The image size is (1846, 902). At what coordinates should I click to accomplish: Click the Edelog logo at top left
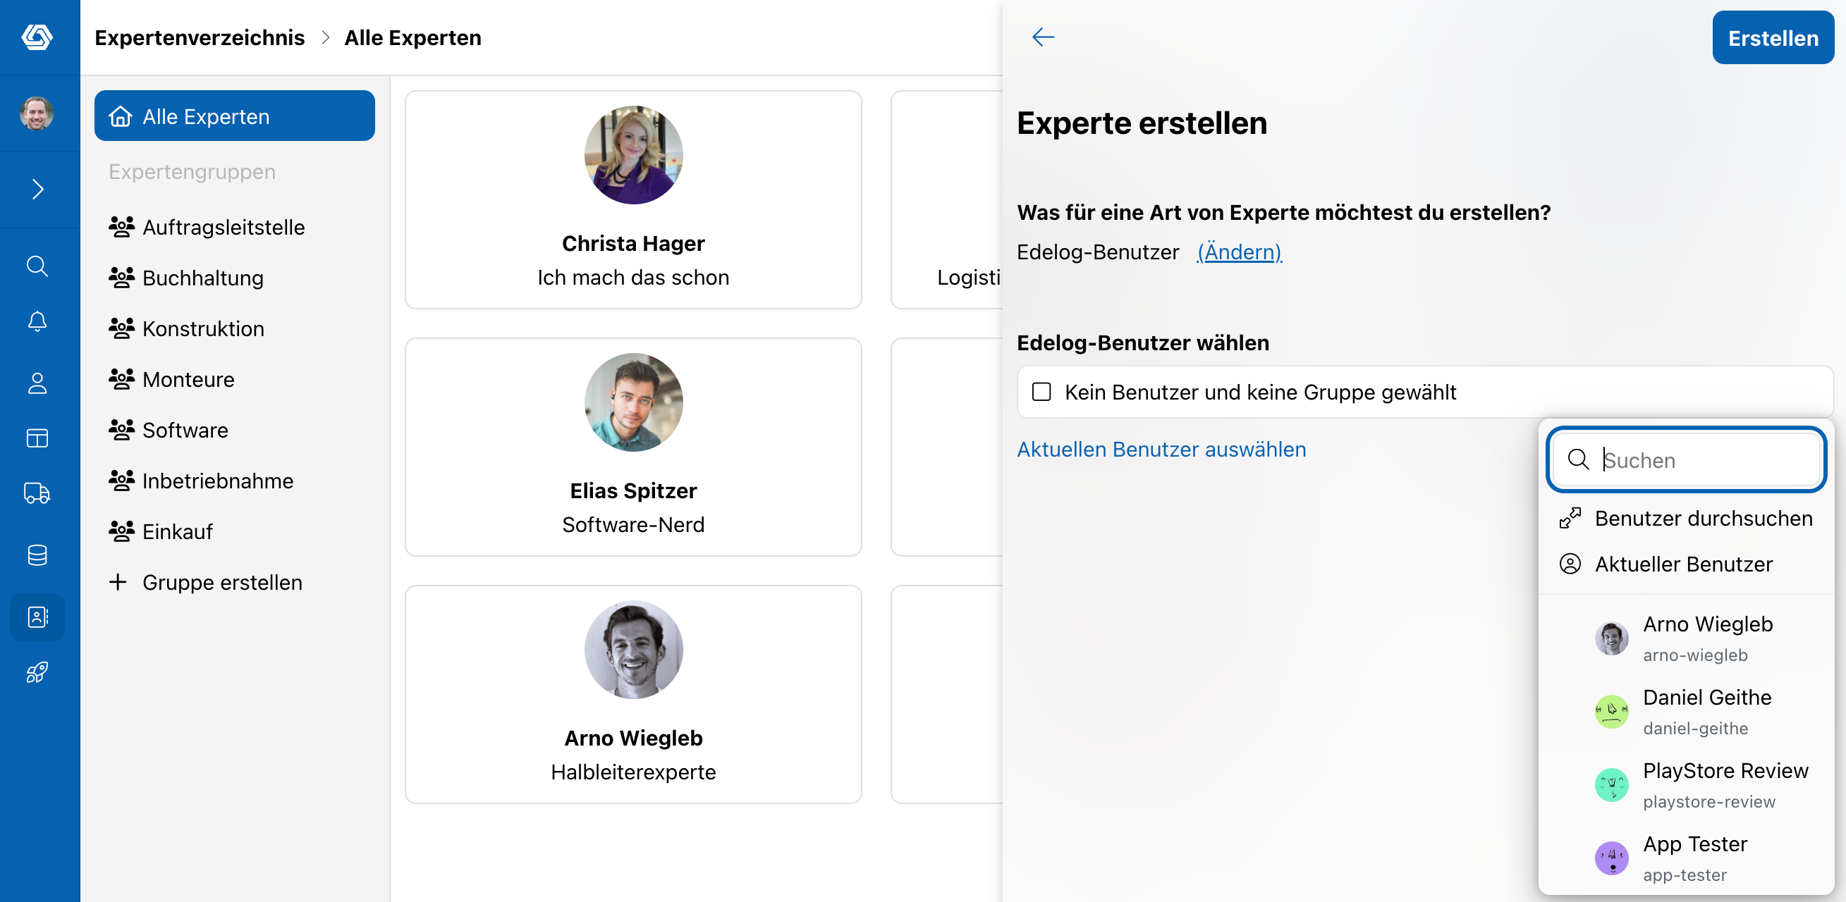point(37,37)
